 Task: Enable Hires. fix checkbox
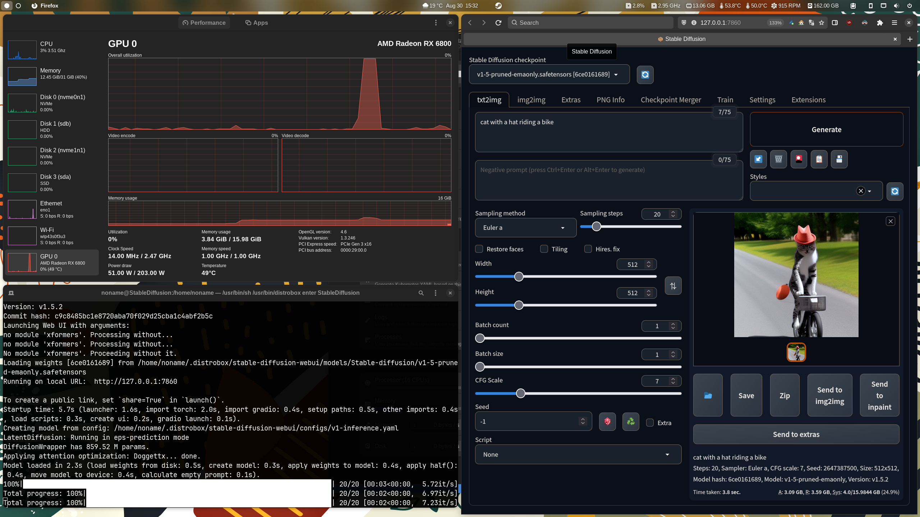(588, 249)
